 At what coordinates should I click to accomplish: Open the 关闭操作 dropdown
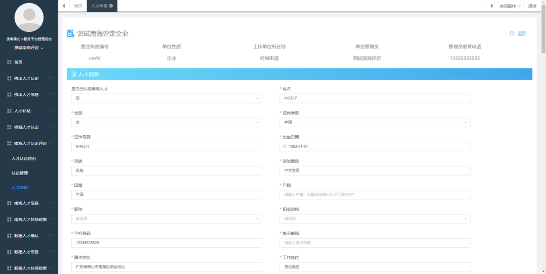pyautogui.click(x=510, y=6)
